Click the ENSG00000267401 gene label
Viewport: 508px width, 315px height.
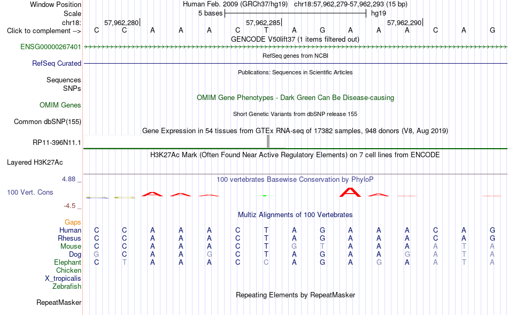pyautogui.click(x=51, y=47)
